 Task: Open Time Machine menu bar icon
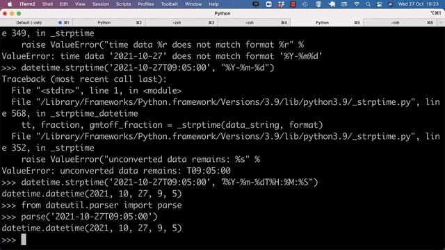tap(305, 4)
